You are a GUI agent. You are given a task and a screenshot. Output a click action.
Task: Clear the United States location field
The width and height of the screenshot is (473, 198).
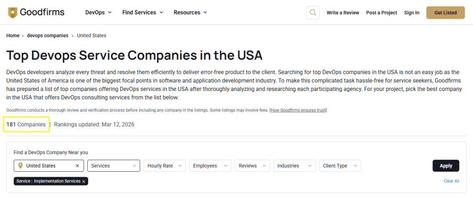(x=77, y=166)
